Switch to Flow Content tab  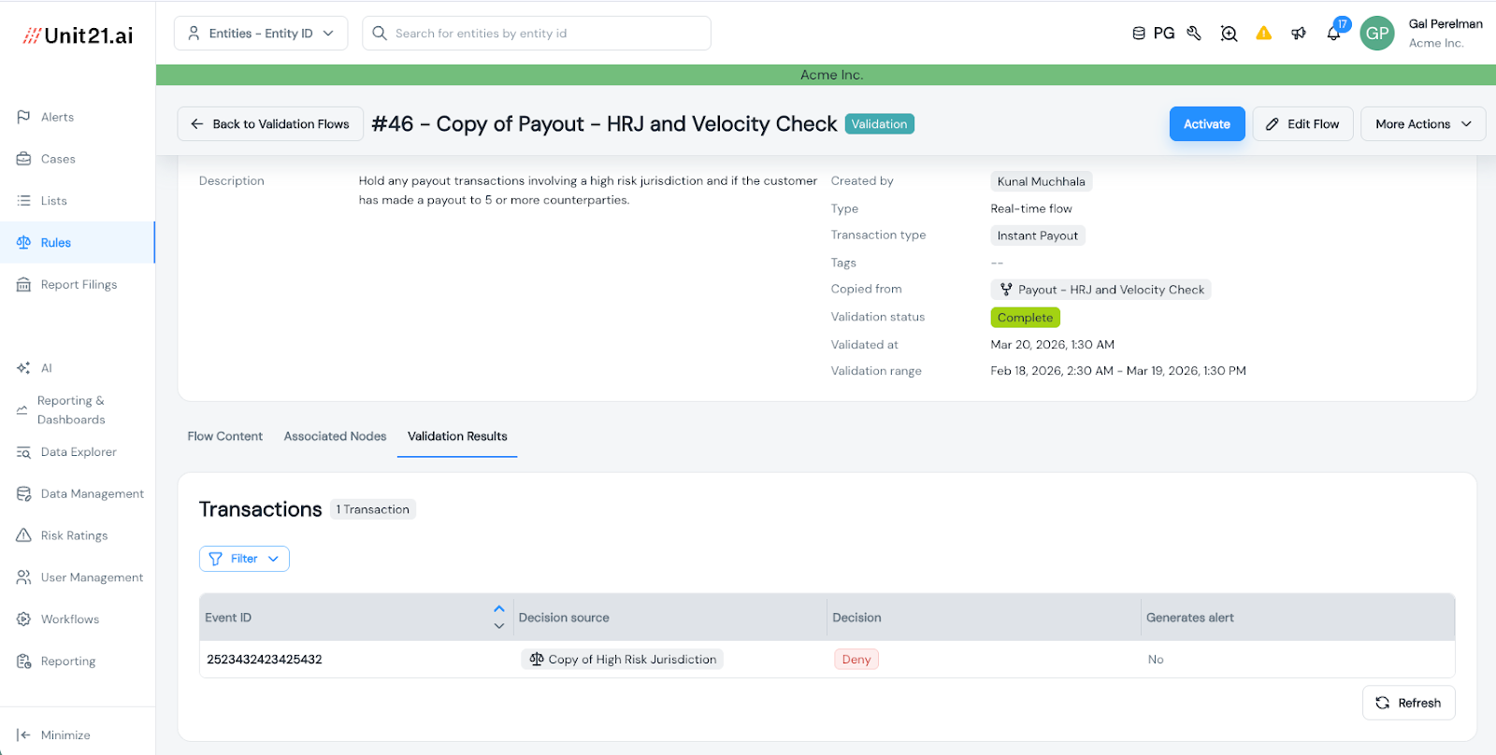tap(225, 436)
